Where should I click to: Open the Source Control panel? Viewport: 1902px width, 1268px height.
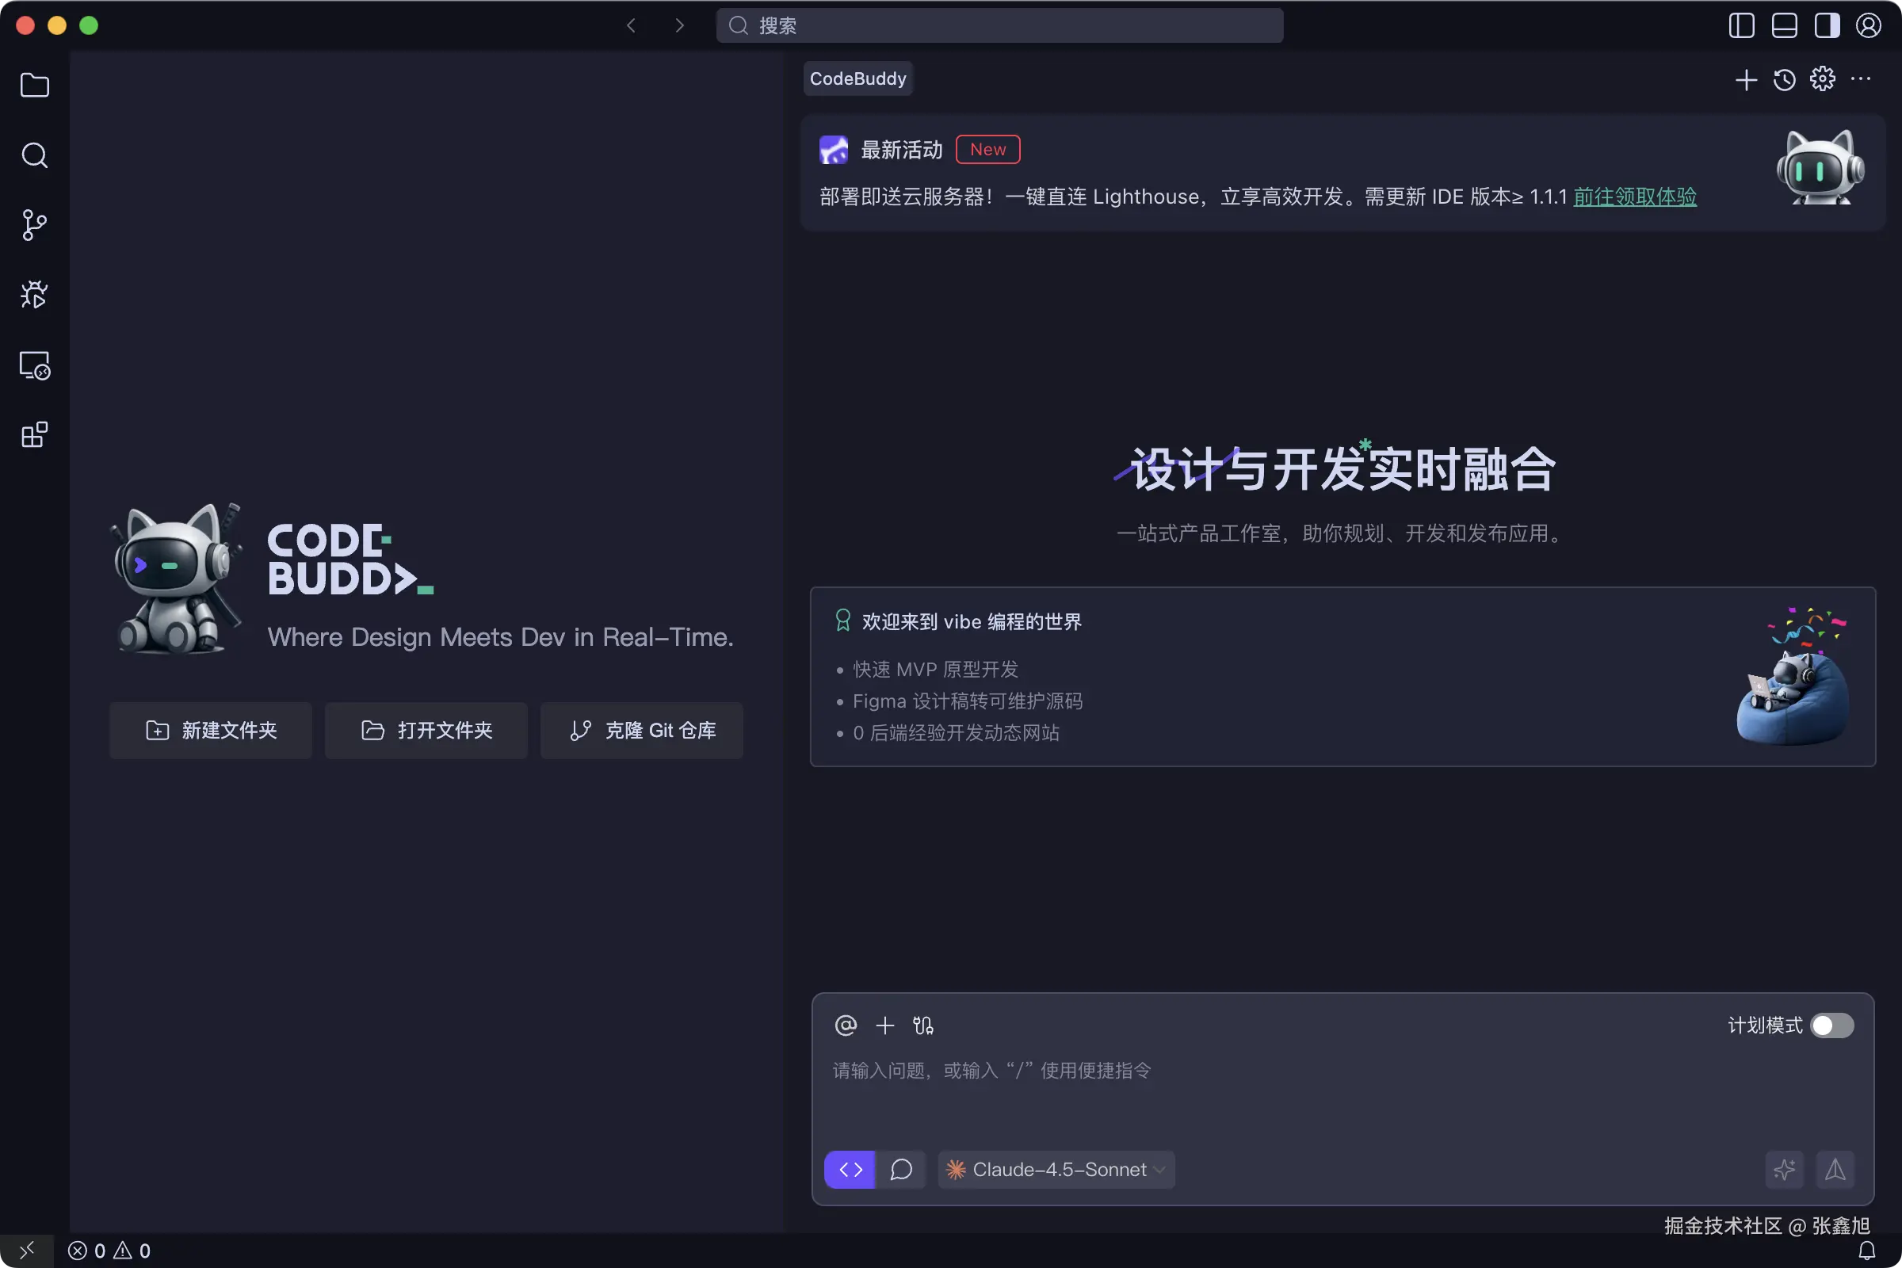(35, 225)
